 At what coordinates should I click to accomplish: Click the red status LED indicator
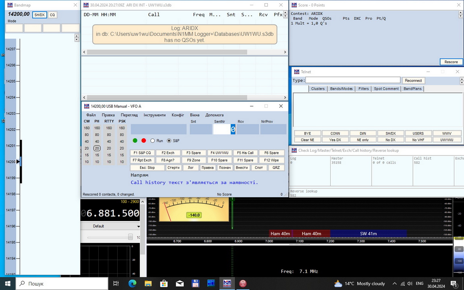point(144,141)
